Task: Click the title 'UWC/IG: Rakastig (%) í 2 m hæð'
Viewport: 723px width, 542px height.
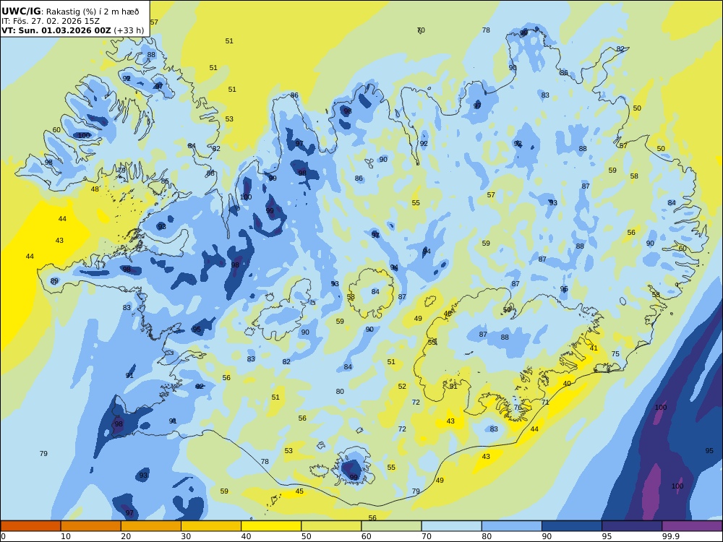Action: pyautogui.click(x=70, y=12)
